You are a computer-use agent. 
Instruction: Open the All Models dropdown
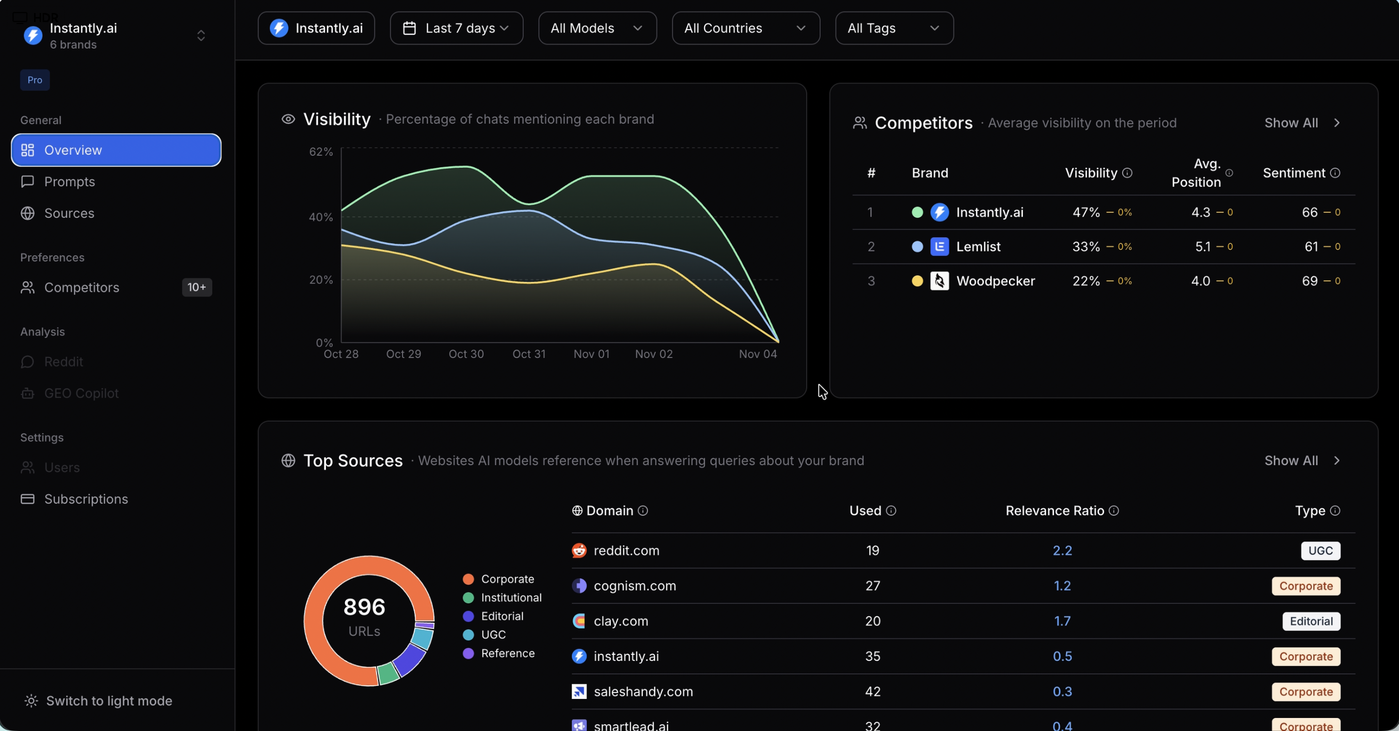click(x=597, y=28)
